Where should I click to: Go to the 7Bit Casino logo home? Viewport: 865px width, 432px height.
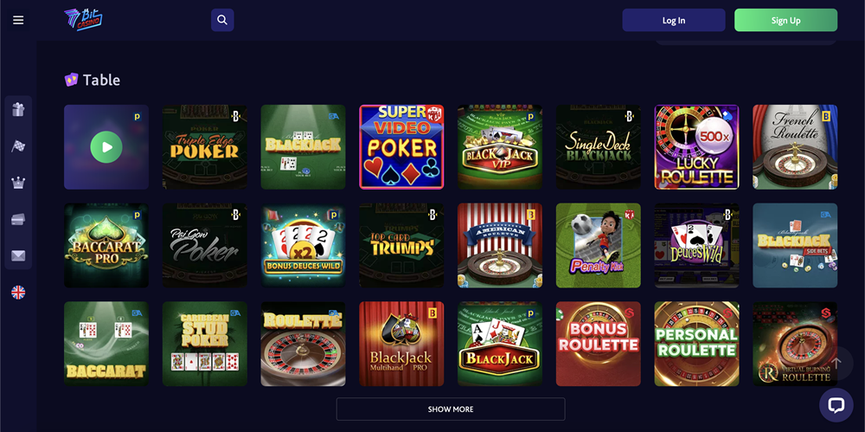coord(83,20)
